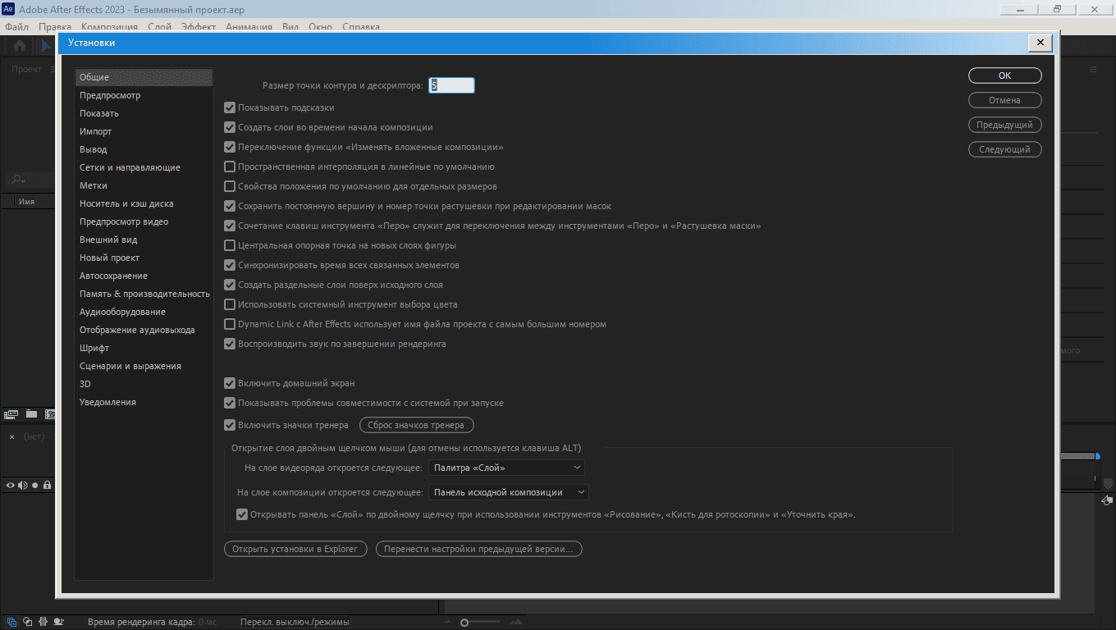
Task: Click the «Сброс значков тренера» button
Action: click(417, 425)
